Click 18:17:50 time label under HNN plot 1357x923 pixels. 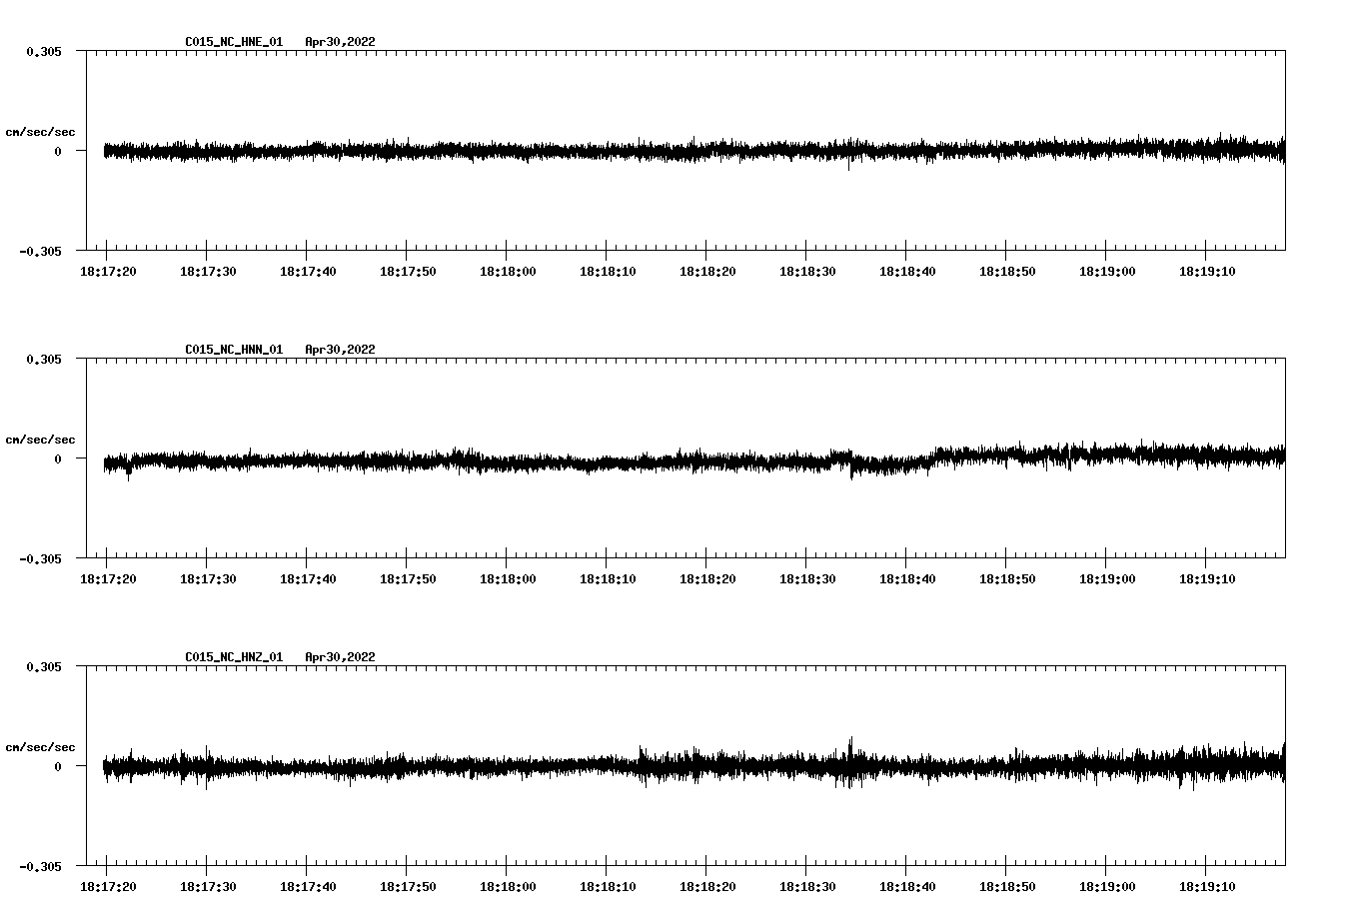[x=408, y=579]
